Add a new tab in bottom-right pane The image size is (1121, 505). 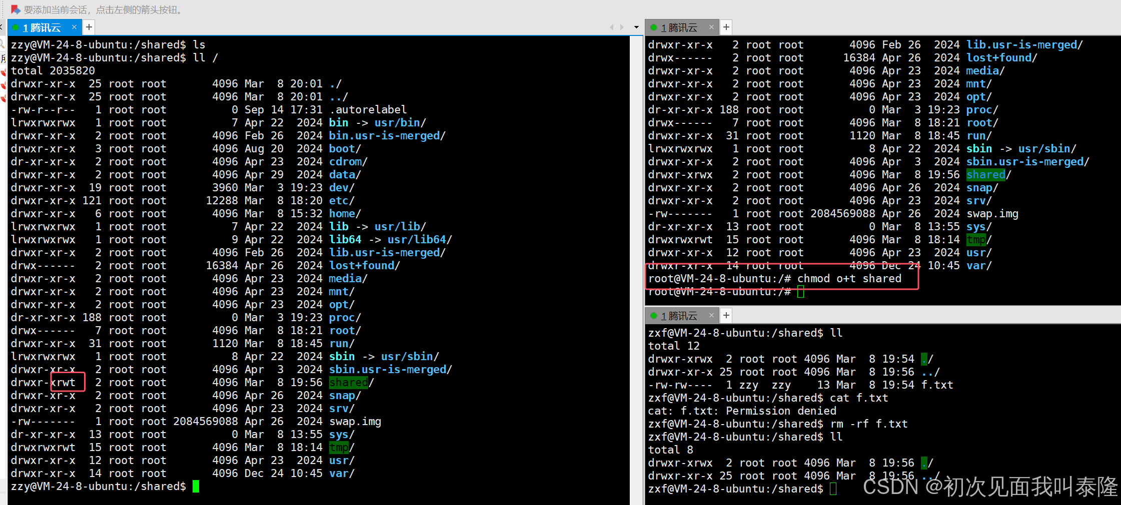click(726, 315)
